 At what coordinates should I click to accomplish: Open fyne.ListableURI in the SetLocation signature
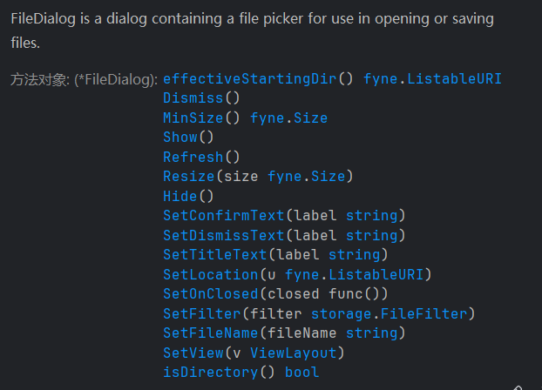354,274
